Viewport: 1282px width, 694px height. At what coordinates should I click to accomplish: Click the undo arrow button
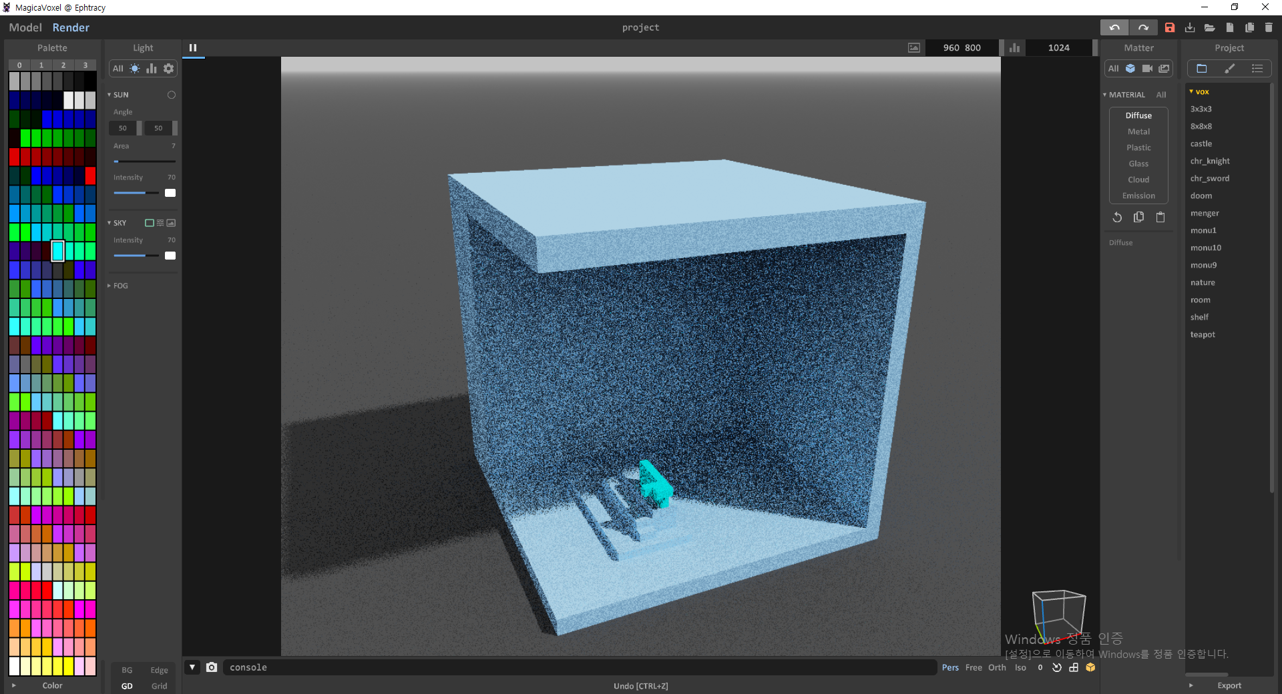[1114, 27]
